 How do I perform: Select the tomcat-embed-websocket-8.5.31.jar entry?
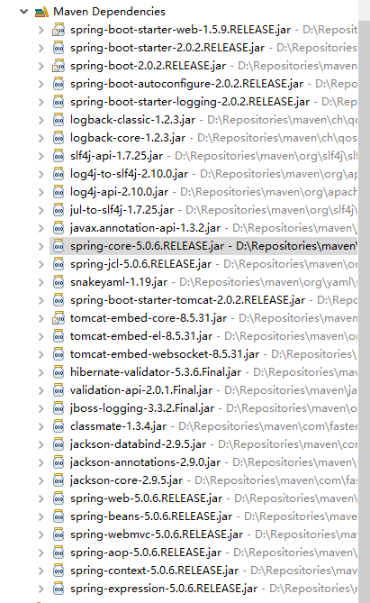point(165,354)
